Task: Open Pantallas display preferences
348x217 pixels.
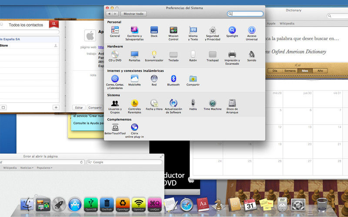Action: click(x=134, y=56)
